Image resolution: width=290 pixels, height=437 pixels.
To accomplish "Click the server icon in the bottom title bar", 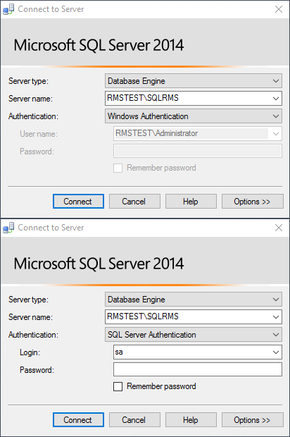I will point(8,228).
